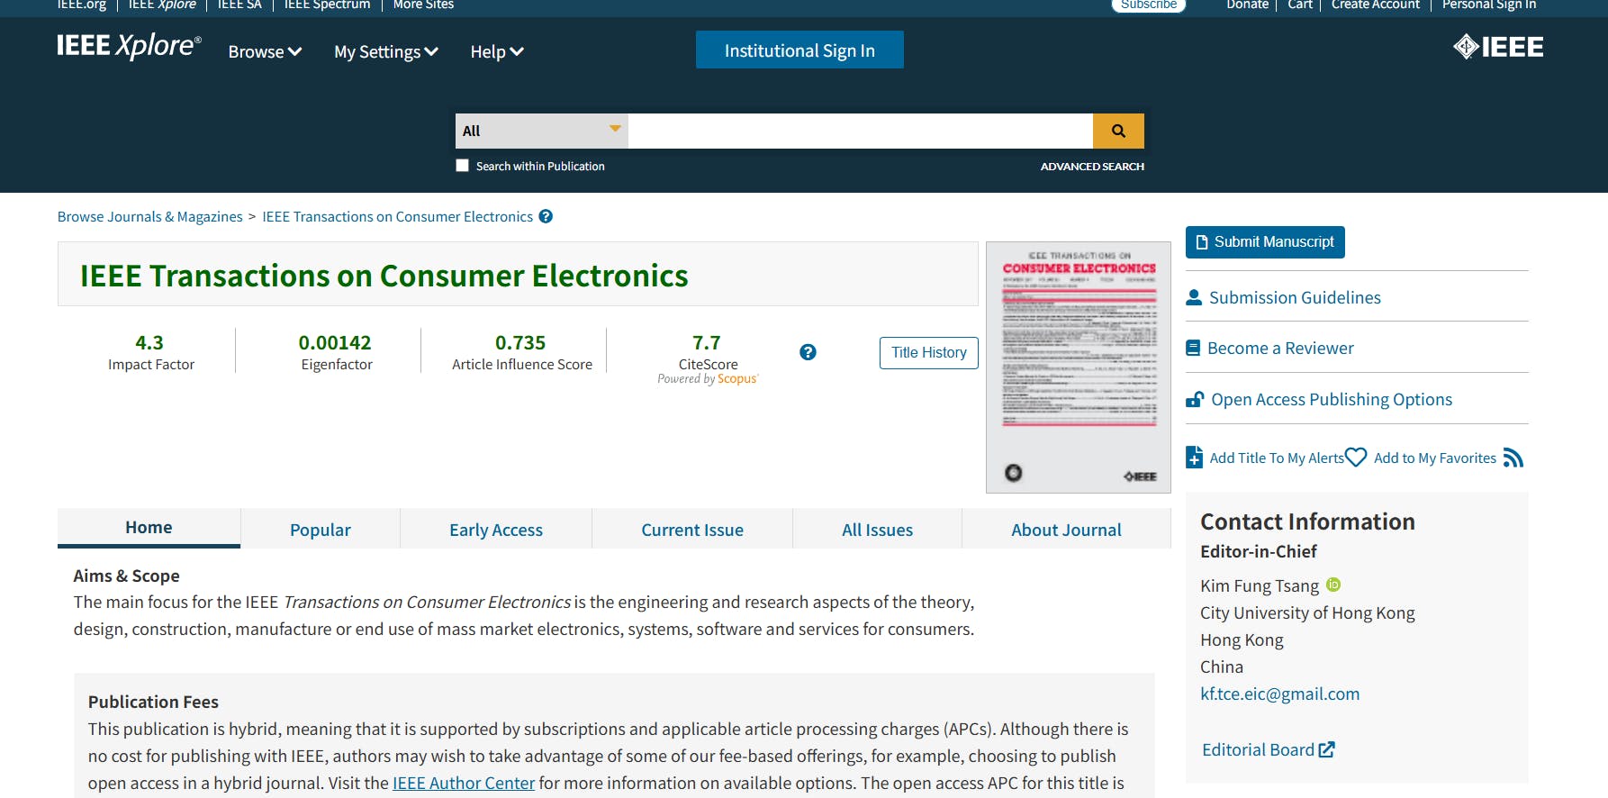Click the magnifying glass search button
Viewport: 1608px width, 798px height.
pos(1118,131)
